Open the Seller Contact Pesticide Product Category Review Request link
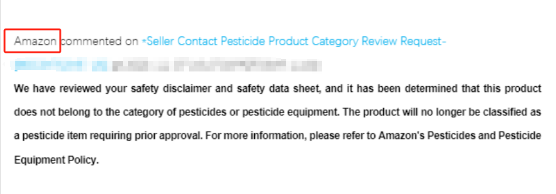556x194 pixels. pos(294,41)
